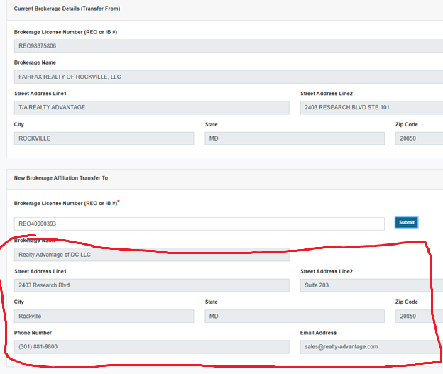Click New Brokerage Affiliation Transfer To heading
443x374 pixels.
[61, 178]
